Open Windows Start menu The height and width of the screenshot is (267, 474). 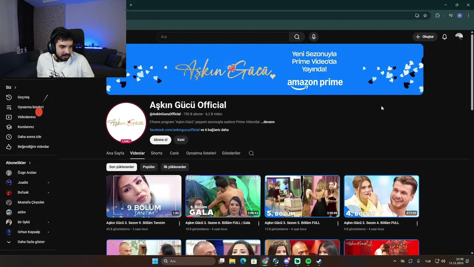tap(155, 261)
